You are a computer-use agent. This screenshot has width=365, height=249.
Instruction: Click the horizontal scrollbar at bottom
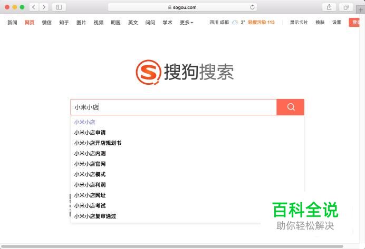[172, 246]
